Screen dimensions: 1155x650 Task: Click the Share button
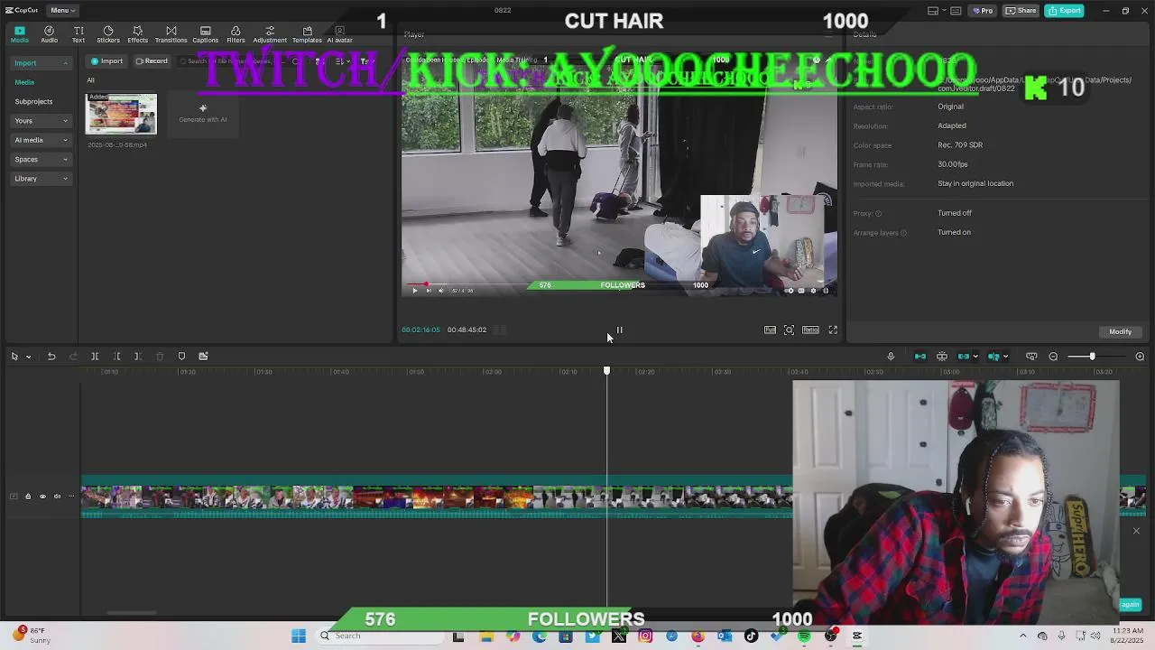pos(1021,10)
